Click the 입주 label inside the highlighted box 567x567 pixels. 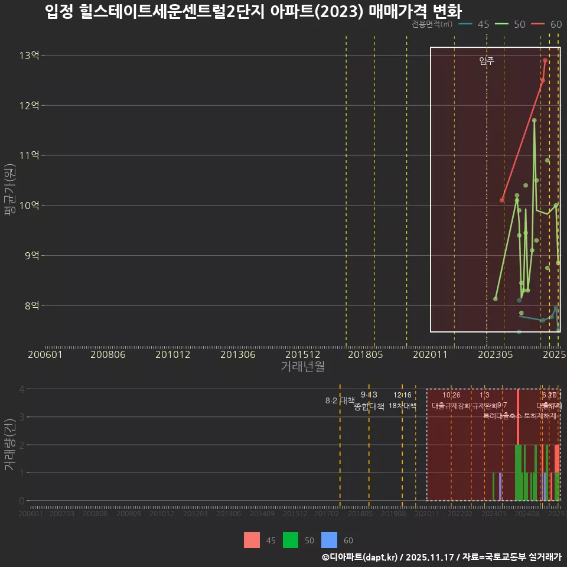485,60
